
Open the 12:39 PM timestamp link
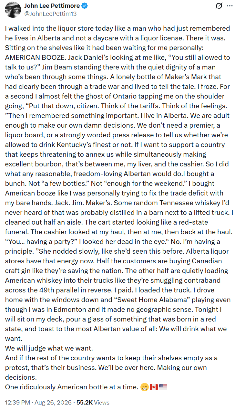coord(18,403)
